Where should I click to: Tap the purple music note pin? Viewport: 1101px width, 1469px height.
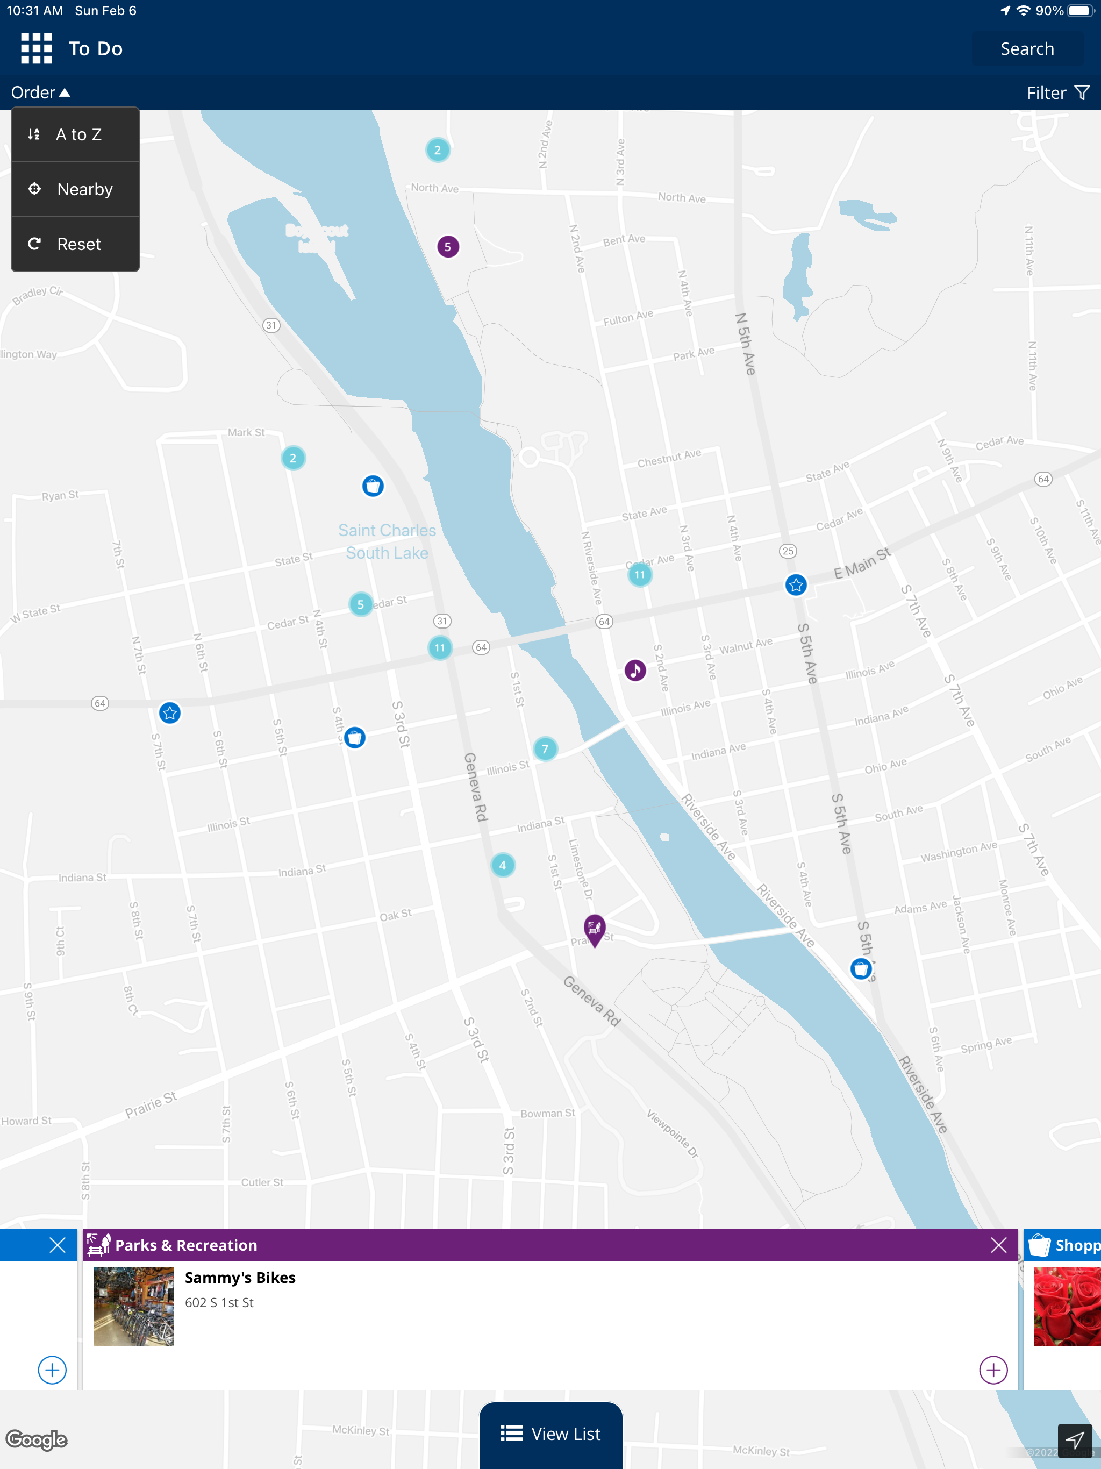pyautogui.click(x=635, y=670)
